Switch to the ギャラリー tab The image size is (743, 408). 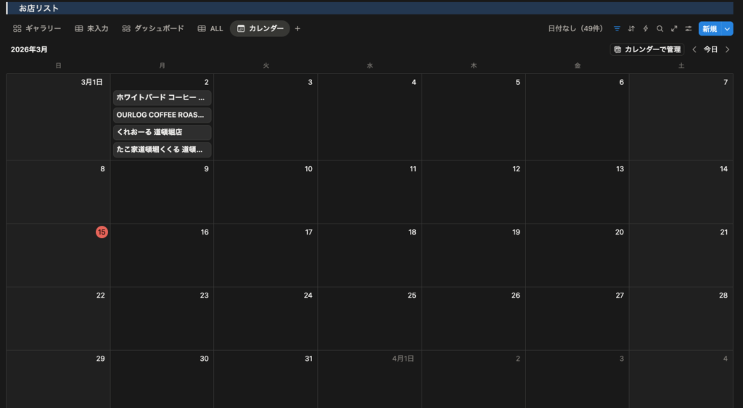pos(37,29)
